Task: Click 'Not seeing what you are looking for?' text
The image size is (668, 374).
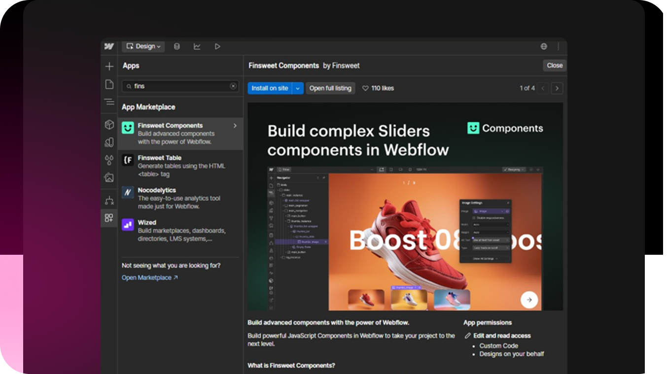Action: (x=171, y=266)
